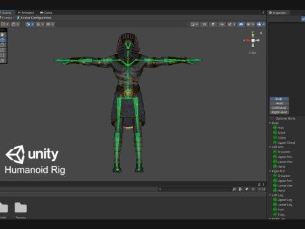Open the scene effects dropdown arrow
The height and width of the screenshot is (229, 305).
234,24
